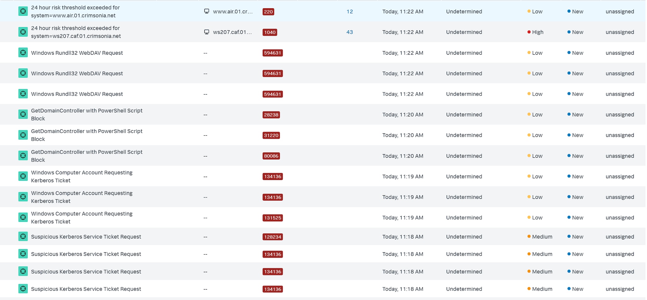Click the red 220 risk score badge

pos(268,12)
